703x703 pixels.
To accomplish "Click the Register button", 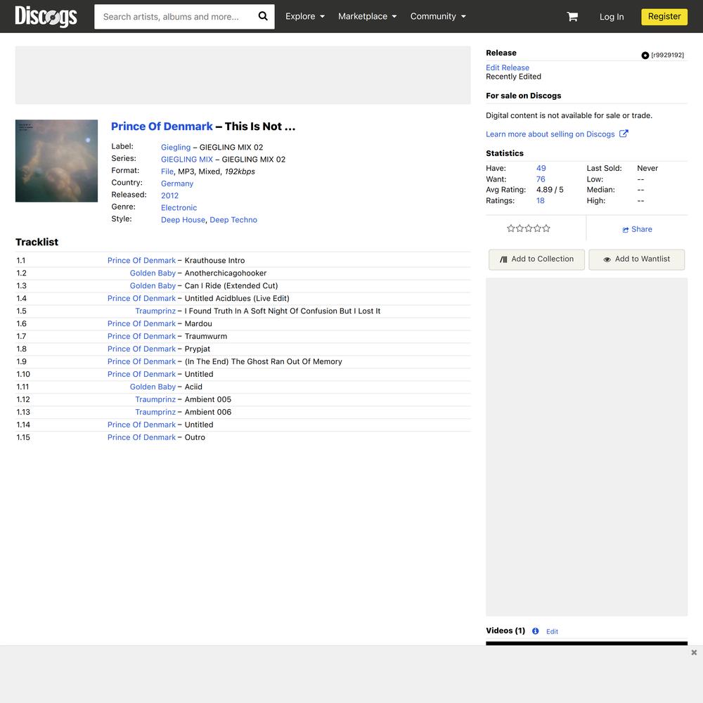I will (x=664, y=17).
